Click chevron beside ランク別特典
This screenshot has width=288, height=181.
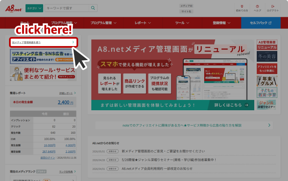pos(75,172)
